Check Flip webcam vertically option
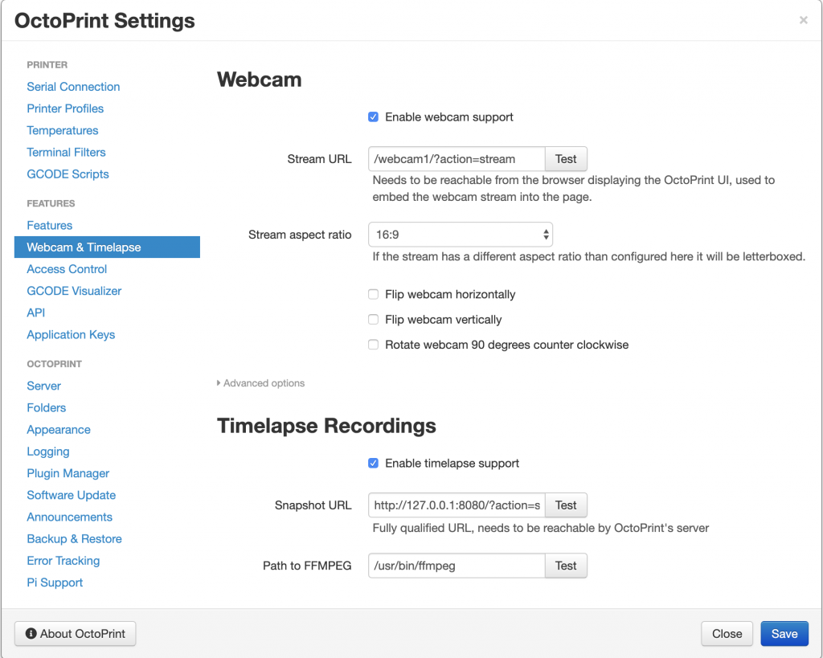The width and height of the screenshot is (823, 658). 373,320
